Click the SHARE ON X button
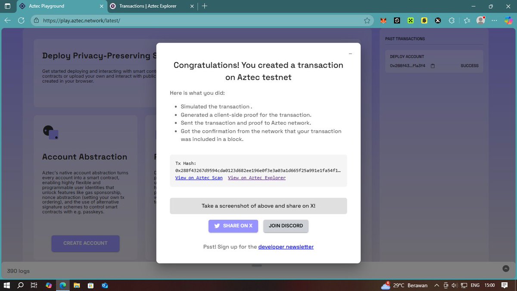 (233, 225)
